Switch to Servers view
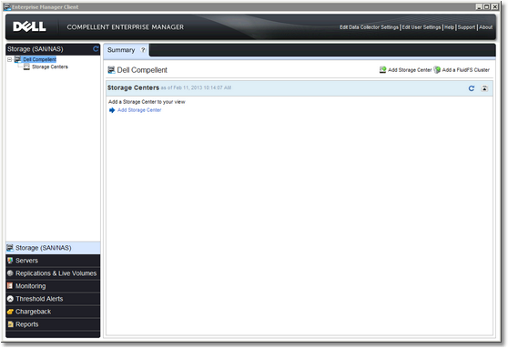This screenshot has width=508, height=349. (x=53, y=261)
